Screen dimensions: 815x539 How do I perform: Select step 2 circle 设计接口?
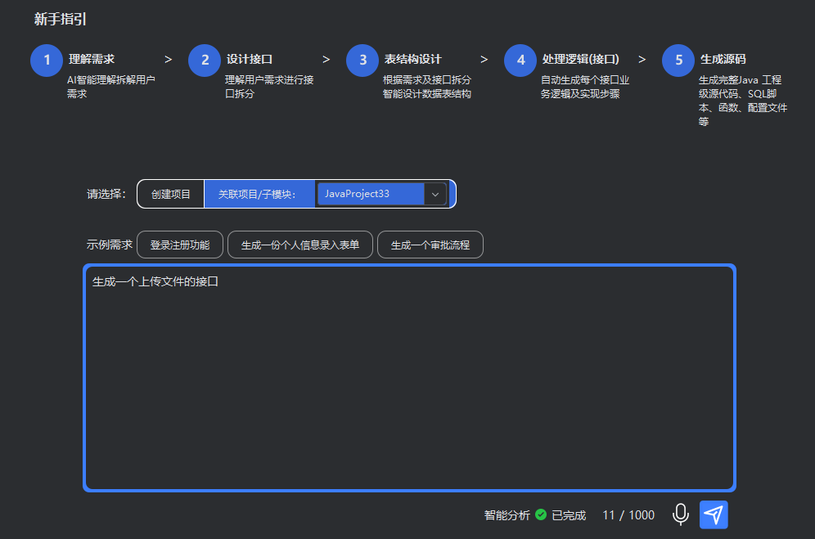click(205, 61)
